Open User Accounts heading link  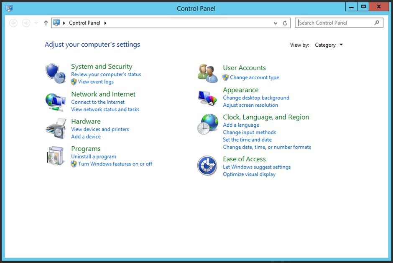point(245,68)
